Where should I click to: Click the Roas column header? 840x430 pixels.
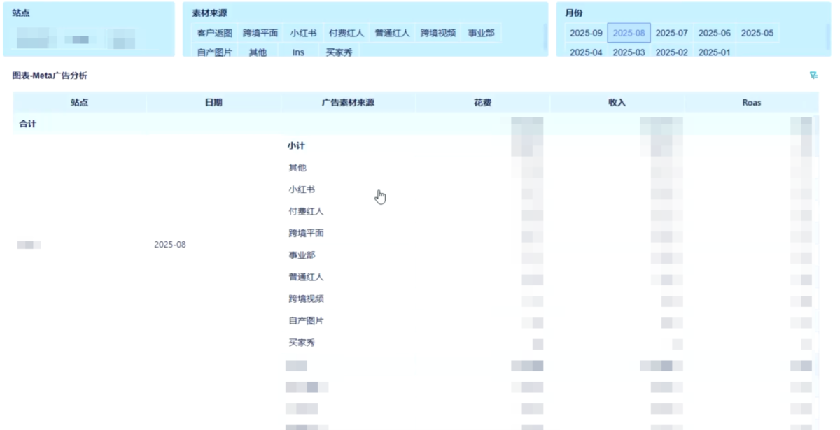point(751,103)
